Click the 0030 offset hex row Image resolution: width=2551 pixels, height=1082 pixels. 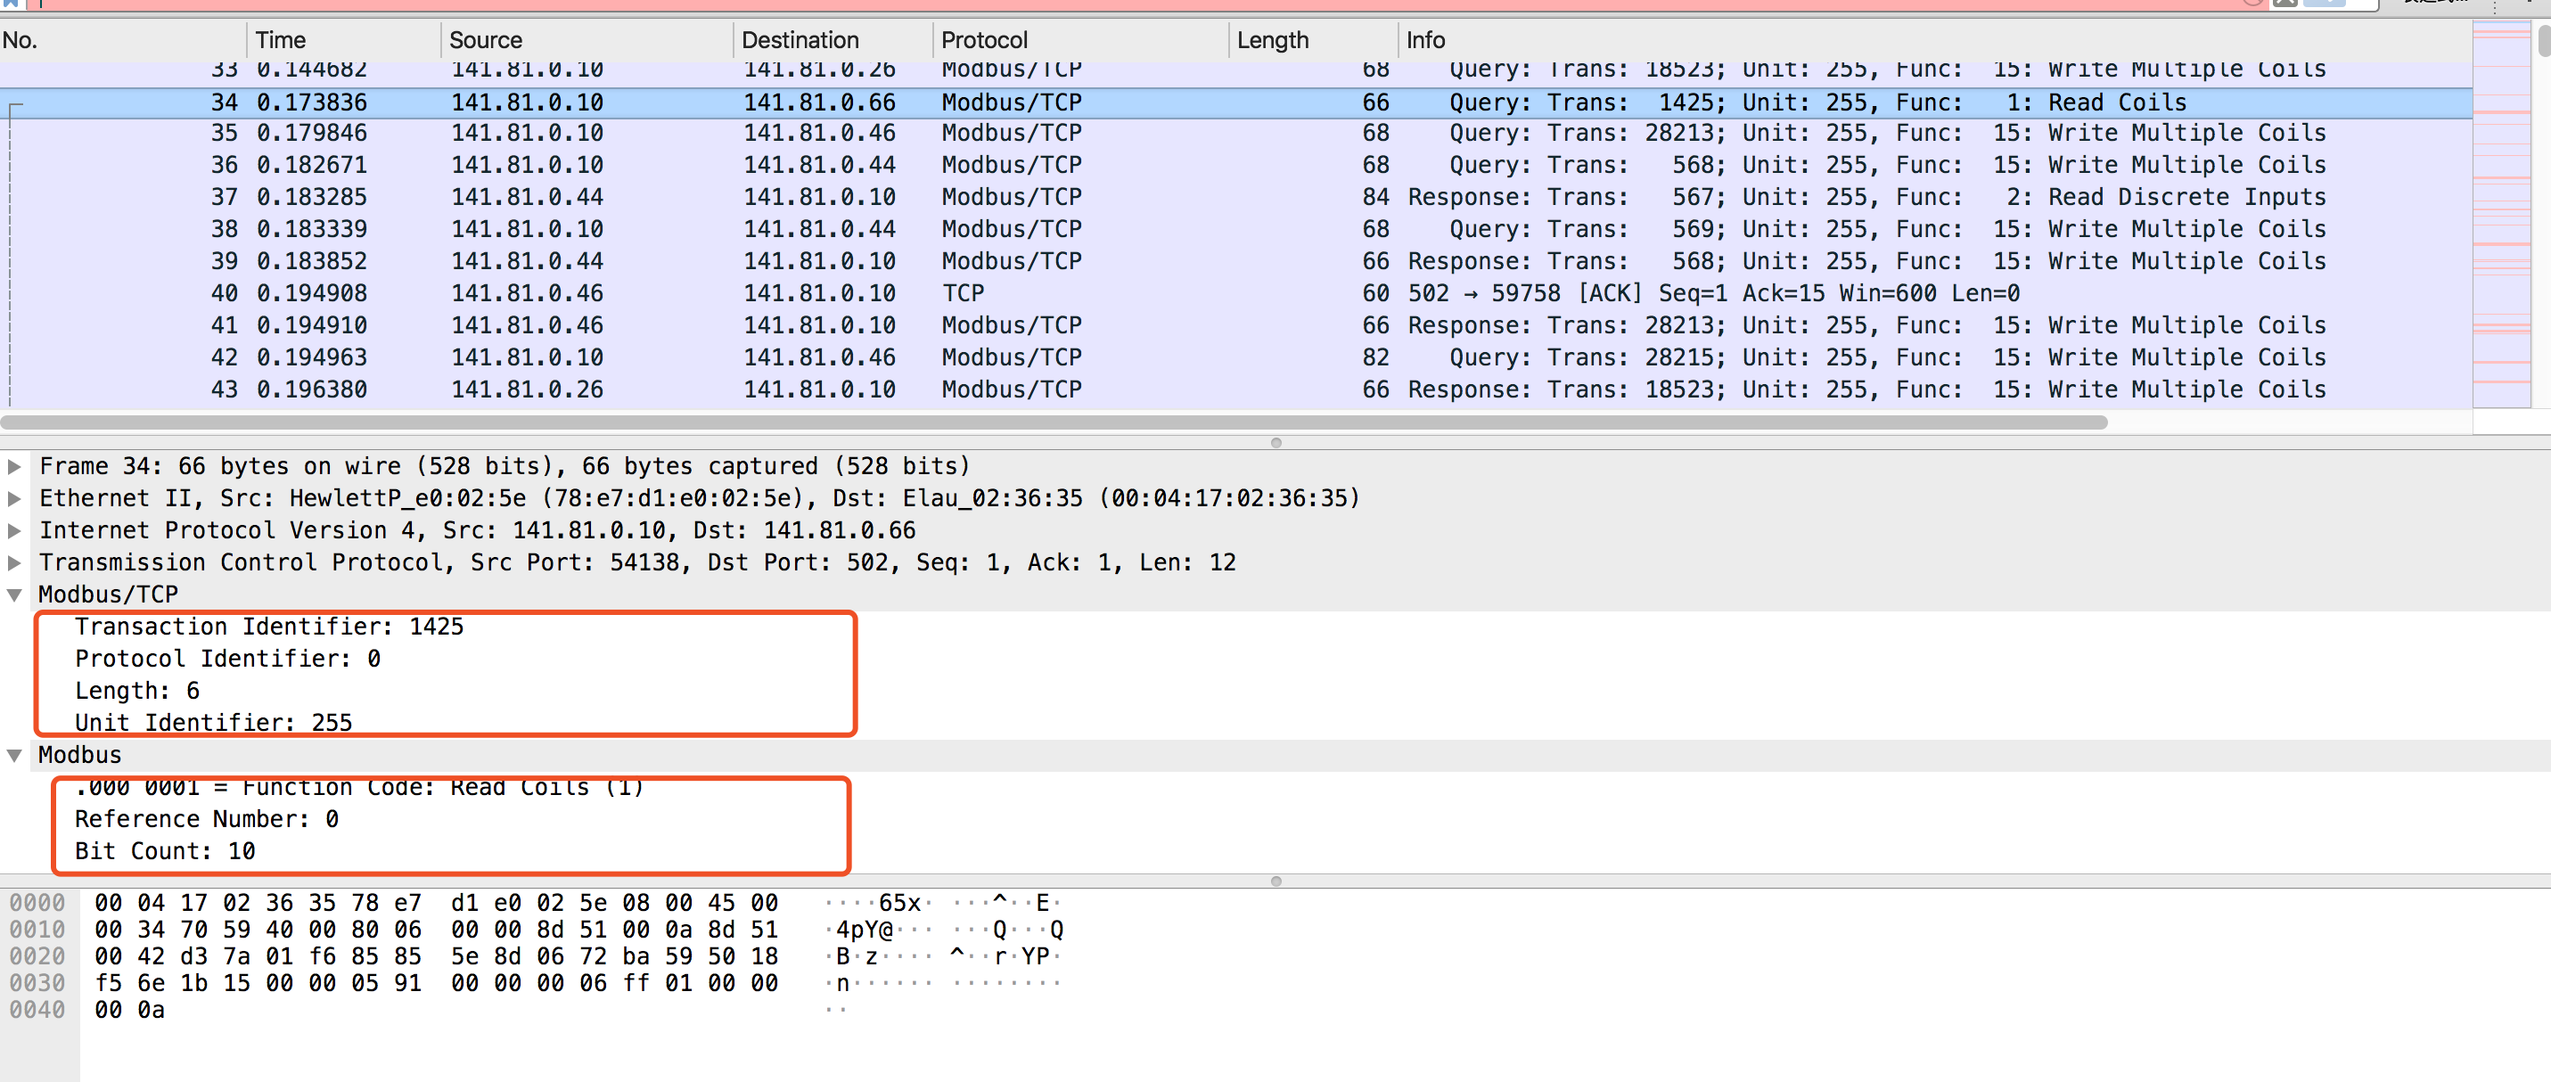[x=436, y=983]
